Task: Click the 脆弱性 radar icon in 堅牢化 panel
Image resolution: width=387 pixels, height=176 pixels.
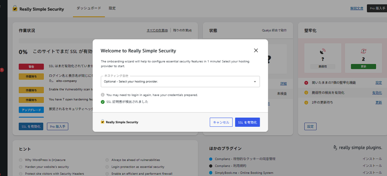Action: point(322,51)
